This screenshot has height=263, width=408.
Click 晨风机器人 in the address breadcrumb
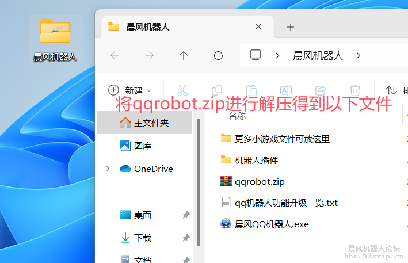(x=318, y=56)
